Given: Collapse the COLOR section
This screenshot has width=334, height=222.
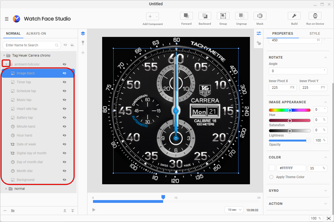Looking at the screenshot, I should (326, 157).
